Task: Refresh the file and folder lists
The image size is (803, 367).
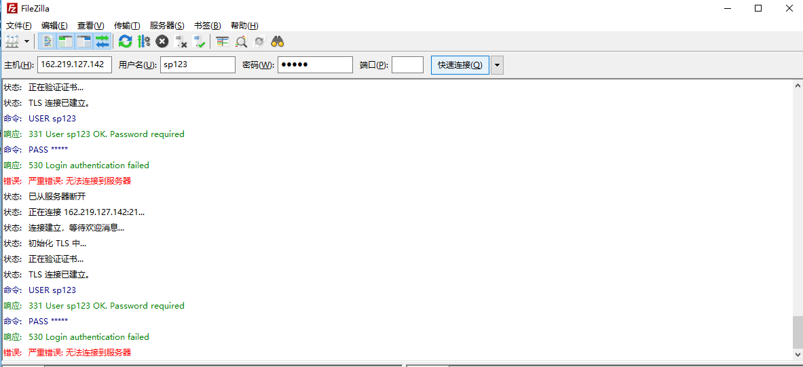Action: click(125, 42)
